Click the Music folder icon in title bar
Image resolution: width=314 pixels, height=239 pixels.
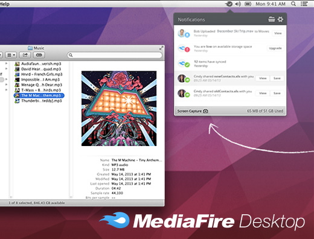tap(30, 48)
